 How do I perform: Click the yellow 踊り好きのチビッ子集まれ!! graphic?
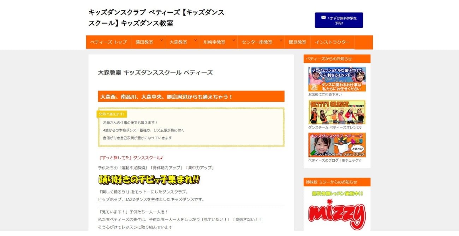(x=148, y=181)
